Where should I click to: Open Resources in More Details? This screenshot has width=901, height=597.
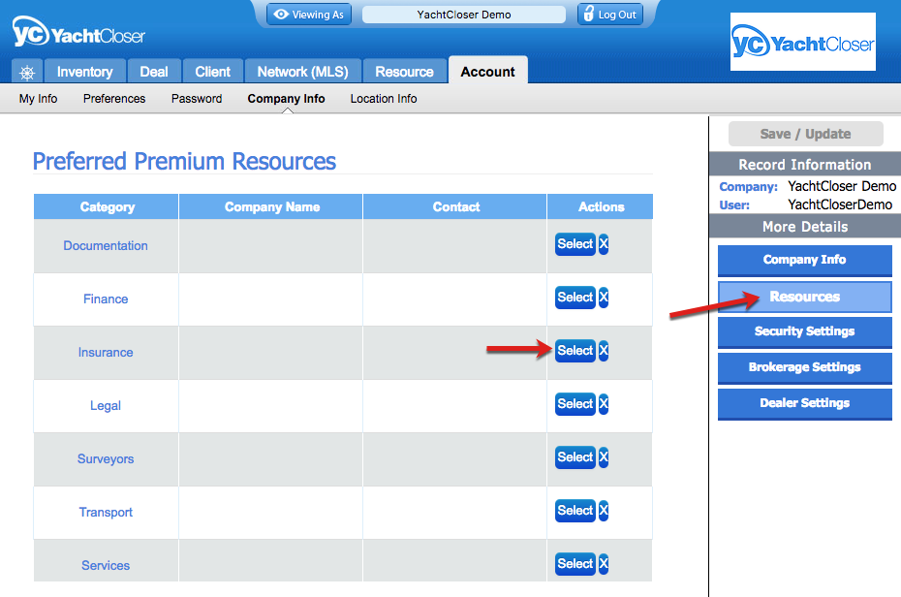point(804,297)
